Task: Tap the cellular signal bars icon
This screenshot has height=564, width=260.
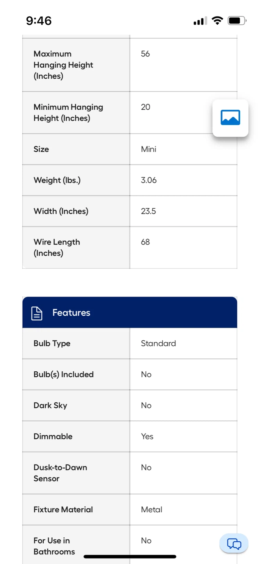Action: [200, 21]
